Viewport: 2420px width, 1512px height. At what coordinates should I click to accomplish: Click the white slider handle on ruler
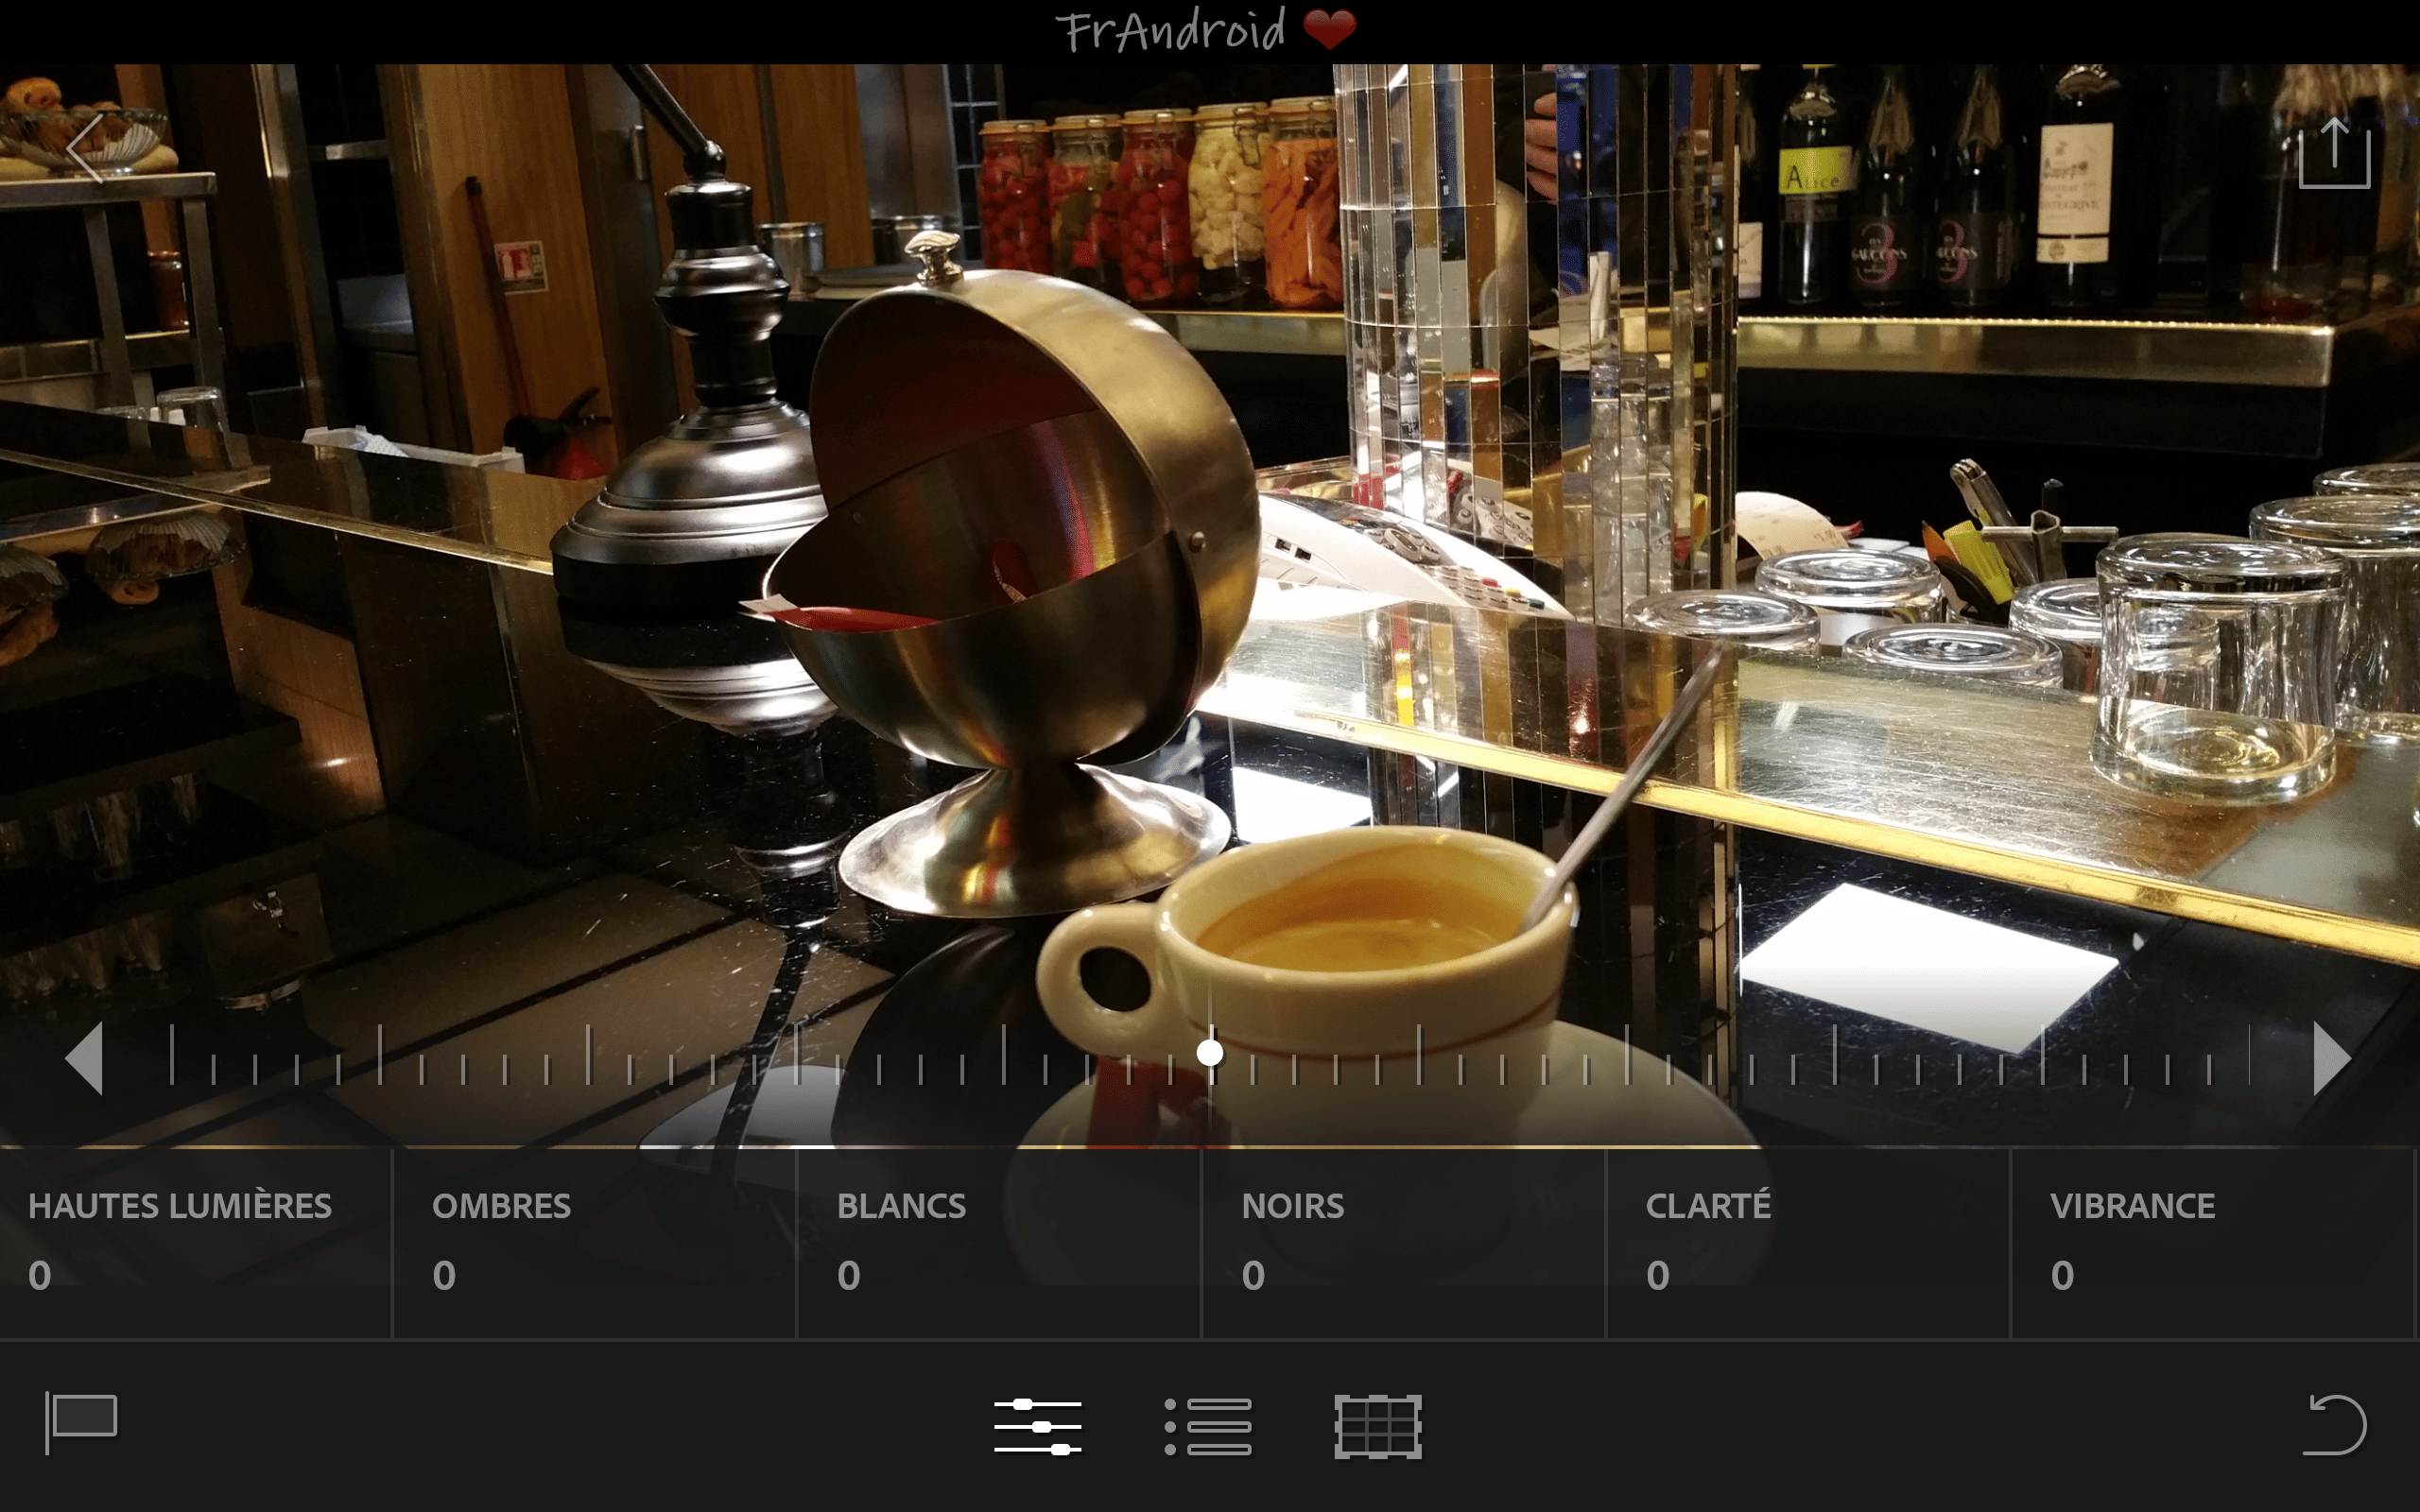coord(1210,1053)
